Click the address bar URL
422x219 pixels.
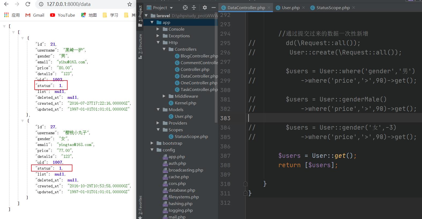coord(68,4)
